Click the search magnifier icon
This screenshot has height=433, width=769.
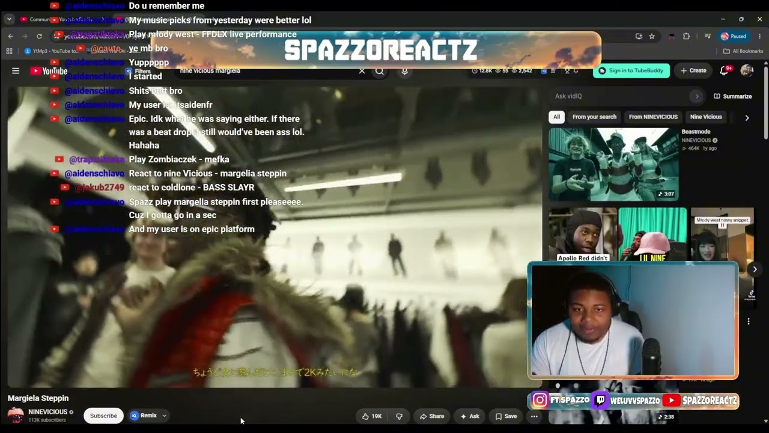point(380,71)
